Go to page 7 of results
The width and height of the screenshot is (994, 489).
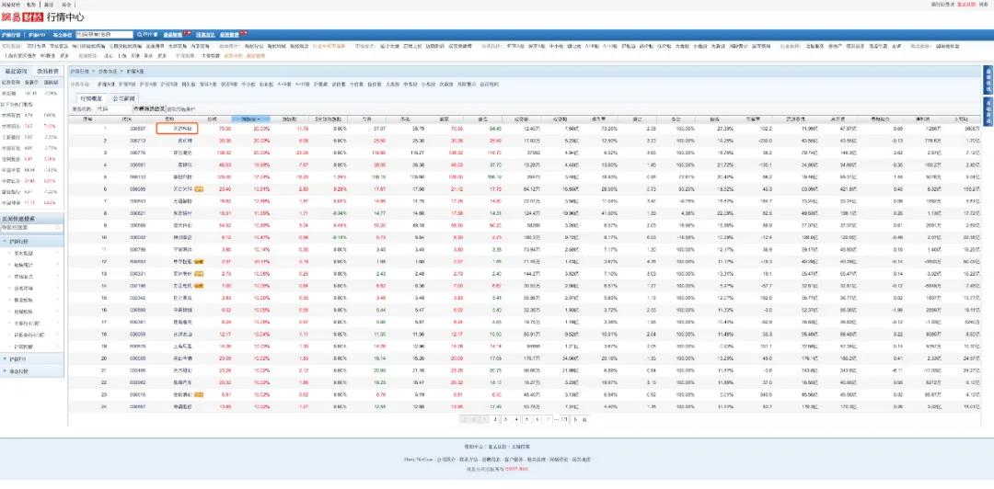click(x=549, y=419)
